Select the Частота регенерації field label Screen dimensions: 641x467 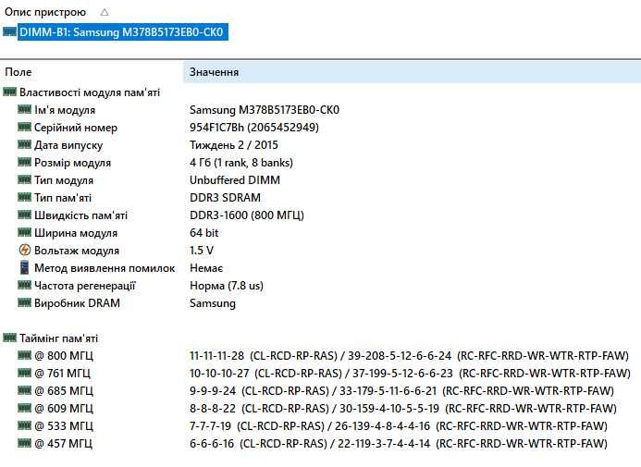(x=84, y=286)
